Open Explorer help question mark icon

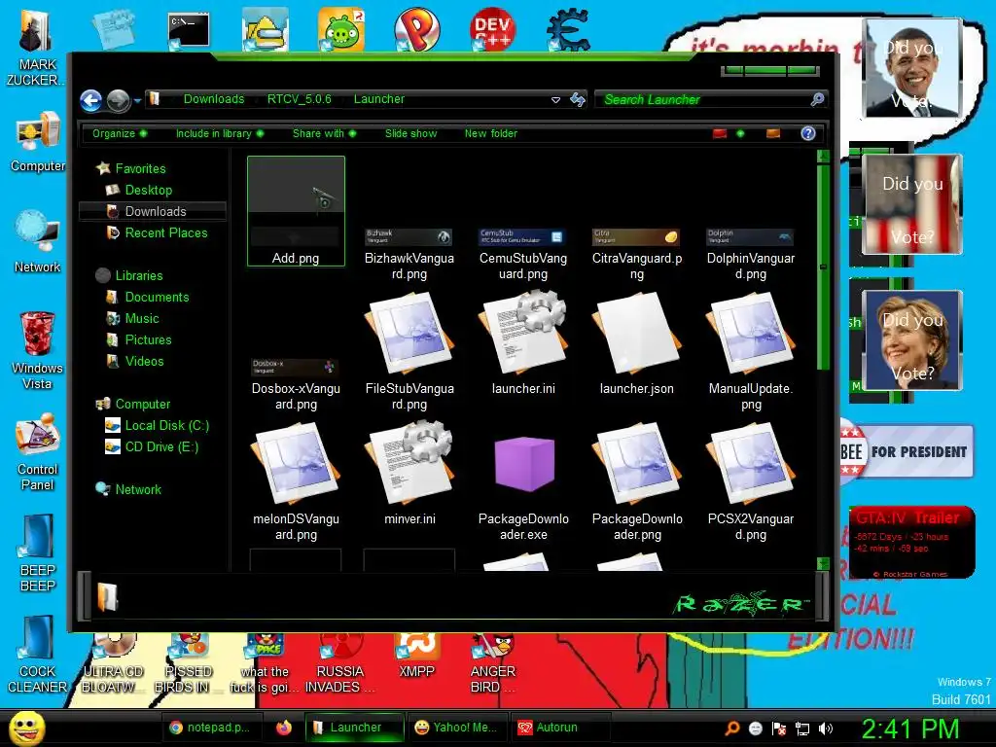[808, 133]
